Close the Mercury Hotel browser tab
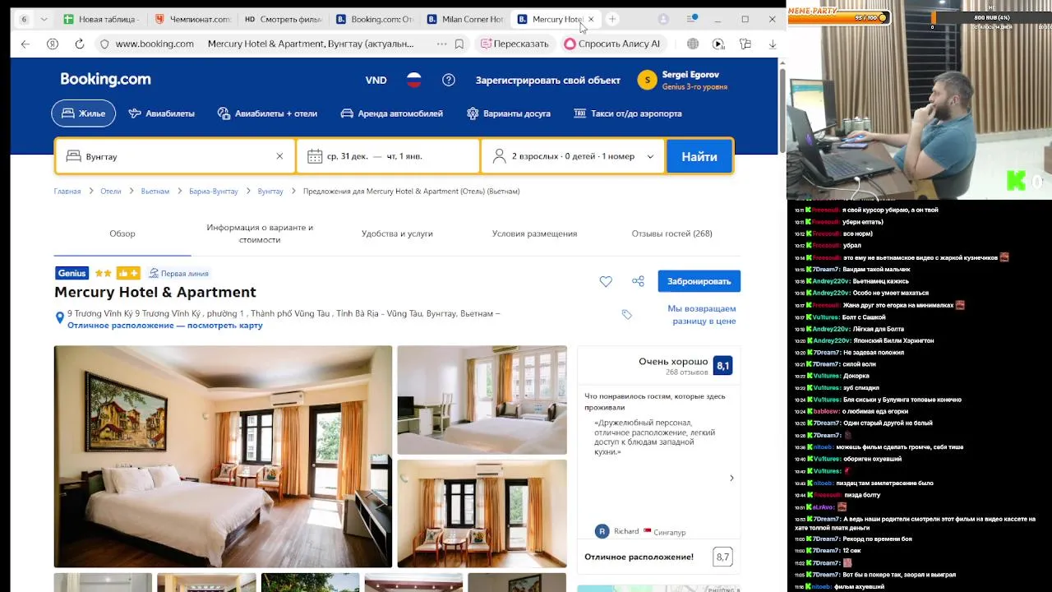 point(591,19)
